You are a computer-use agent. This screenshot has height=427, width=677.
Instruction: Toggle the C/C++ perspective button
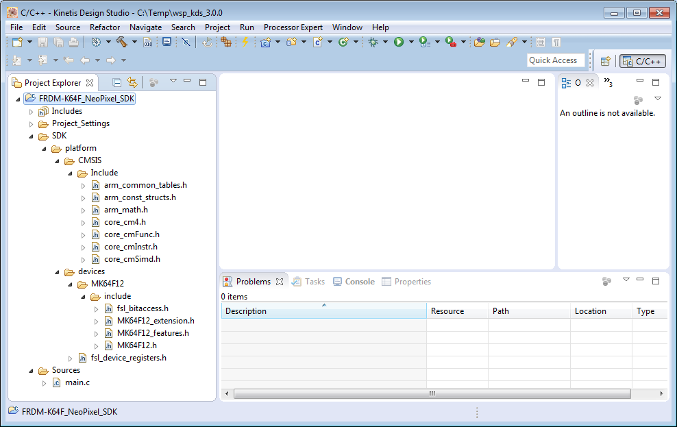pos(642,61)
